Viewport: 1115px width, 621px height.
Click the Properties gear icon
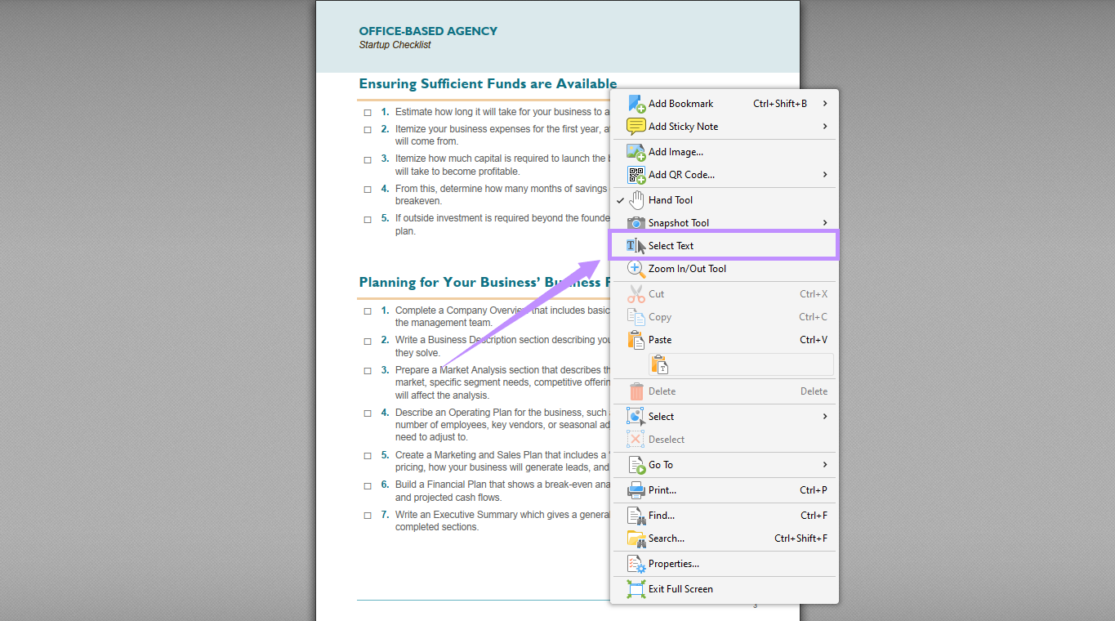click(636, 563)
